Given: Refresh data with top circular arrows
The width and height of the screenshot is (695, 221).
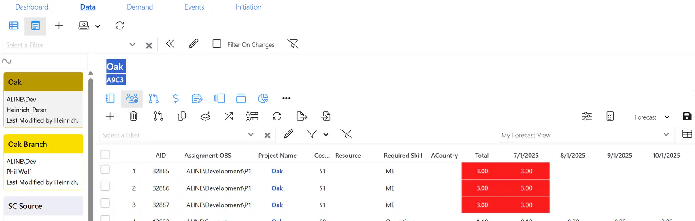Looking at the screenshot, I should click(119, 26).
